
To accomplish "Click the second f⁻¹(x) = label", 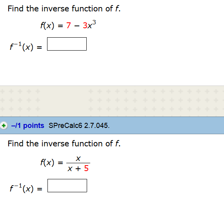I will coord(26,188).
